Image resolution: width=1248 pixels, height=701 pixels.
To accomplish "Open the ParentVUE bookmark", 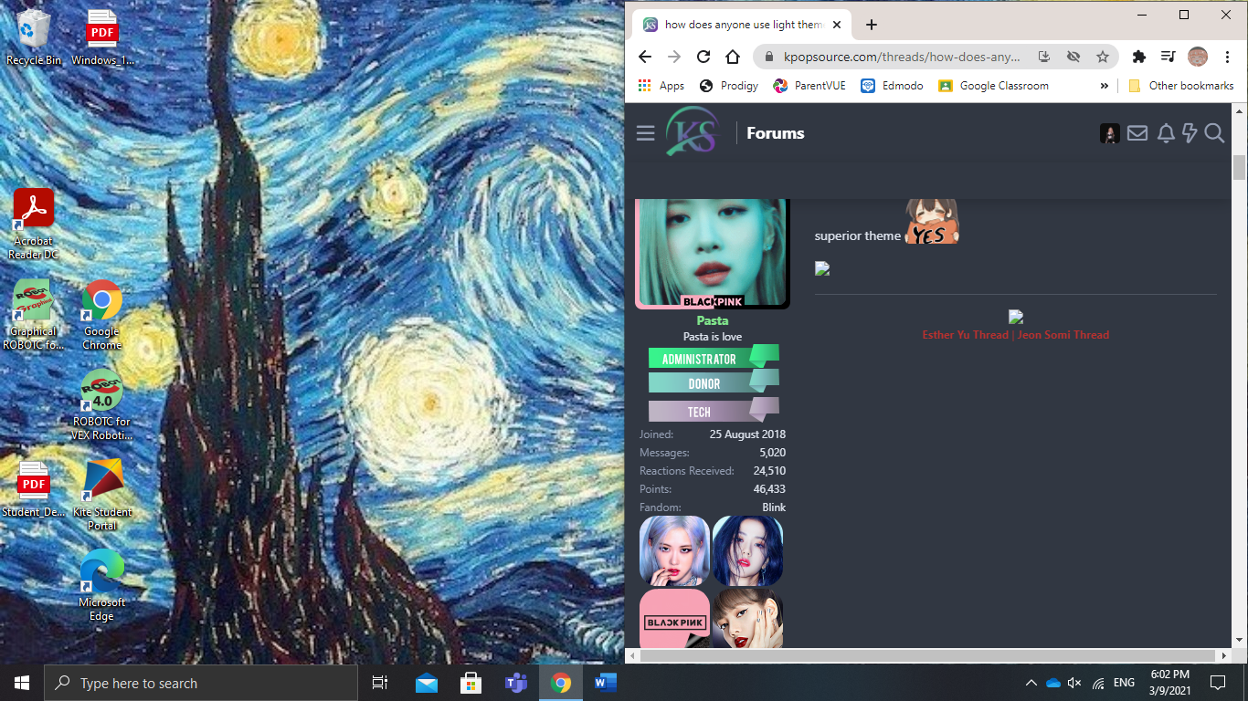I will (x=809, y=86).
